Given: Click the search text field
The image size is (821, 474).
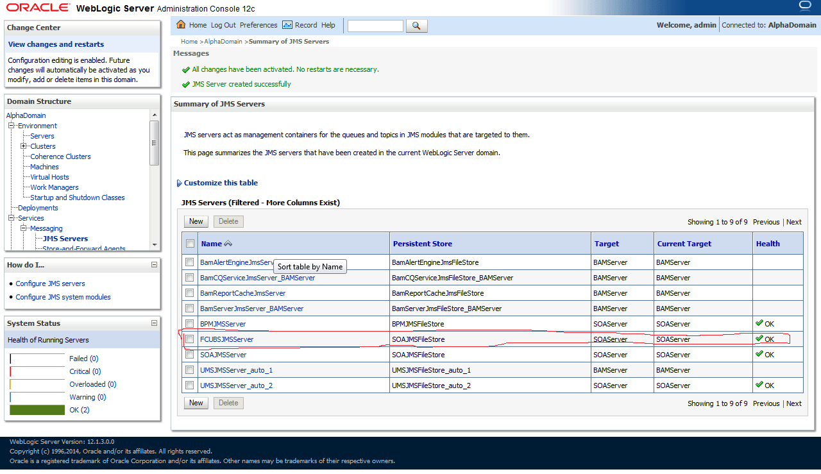Looking at the screenshot, I should [x=375, y=26].
